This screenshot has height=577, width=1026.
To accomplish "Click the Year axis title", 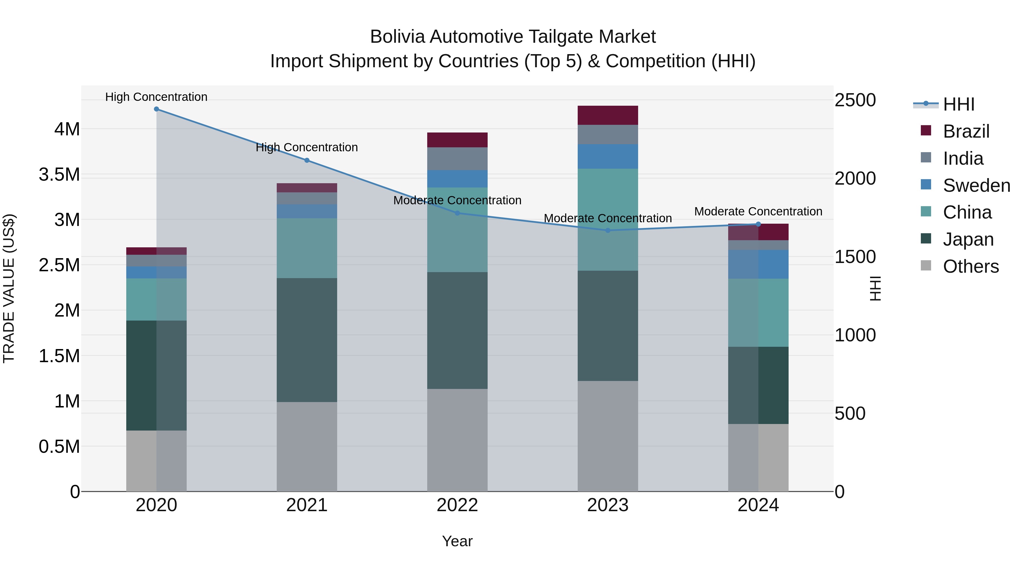I will click(x=457, y=541).
